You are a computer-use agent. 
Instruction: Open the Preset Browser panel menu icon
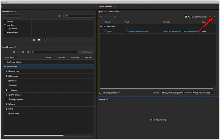[15, 47]
